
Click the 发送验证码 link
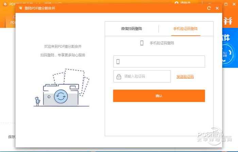tap(185, 77)
